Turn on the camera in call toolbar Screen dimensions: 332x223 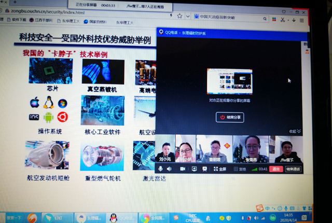click(x=183, y=169)
